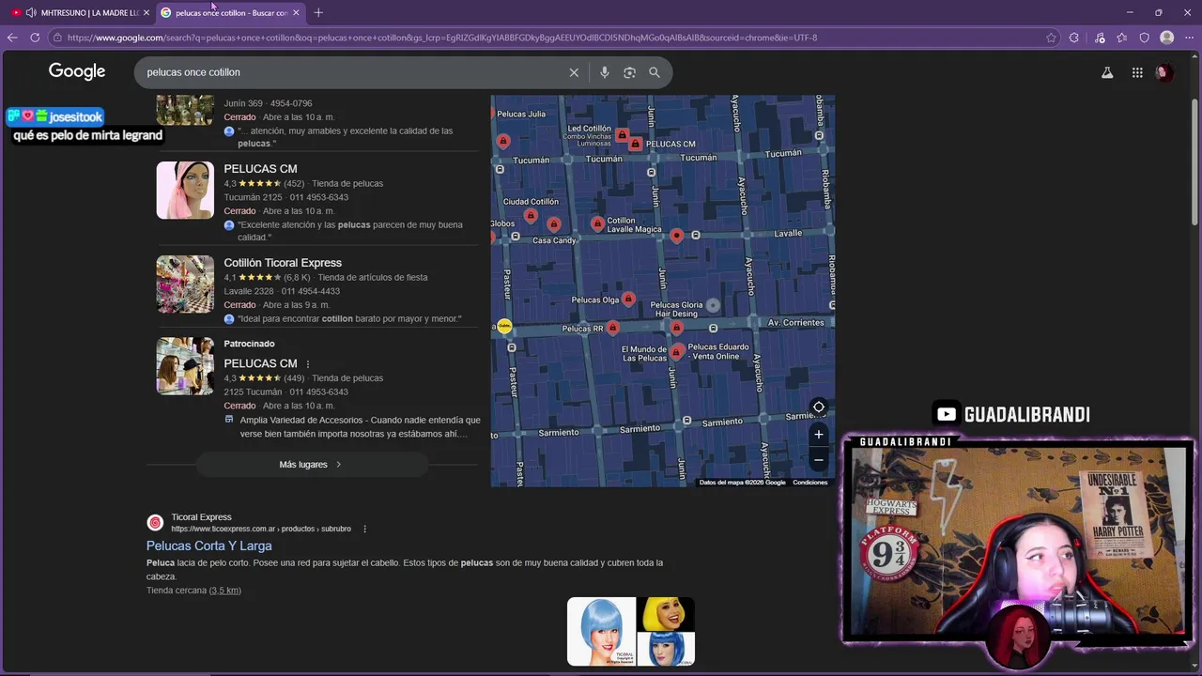Image resolution: width=1202 pixels, height=676 pixels.
Task: Go back to the previous page
Action: [12, 38]
